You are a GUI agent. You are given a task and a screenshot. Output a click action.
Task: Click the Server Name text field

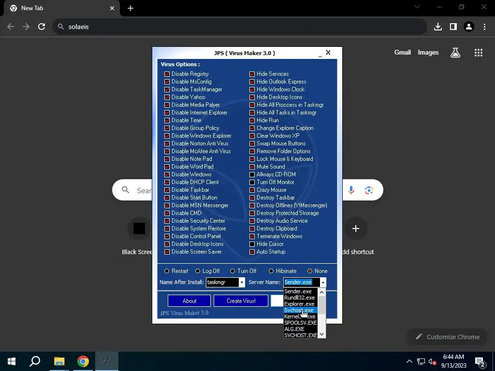302,282
